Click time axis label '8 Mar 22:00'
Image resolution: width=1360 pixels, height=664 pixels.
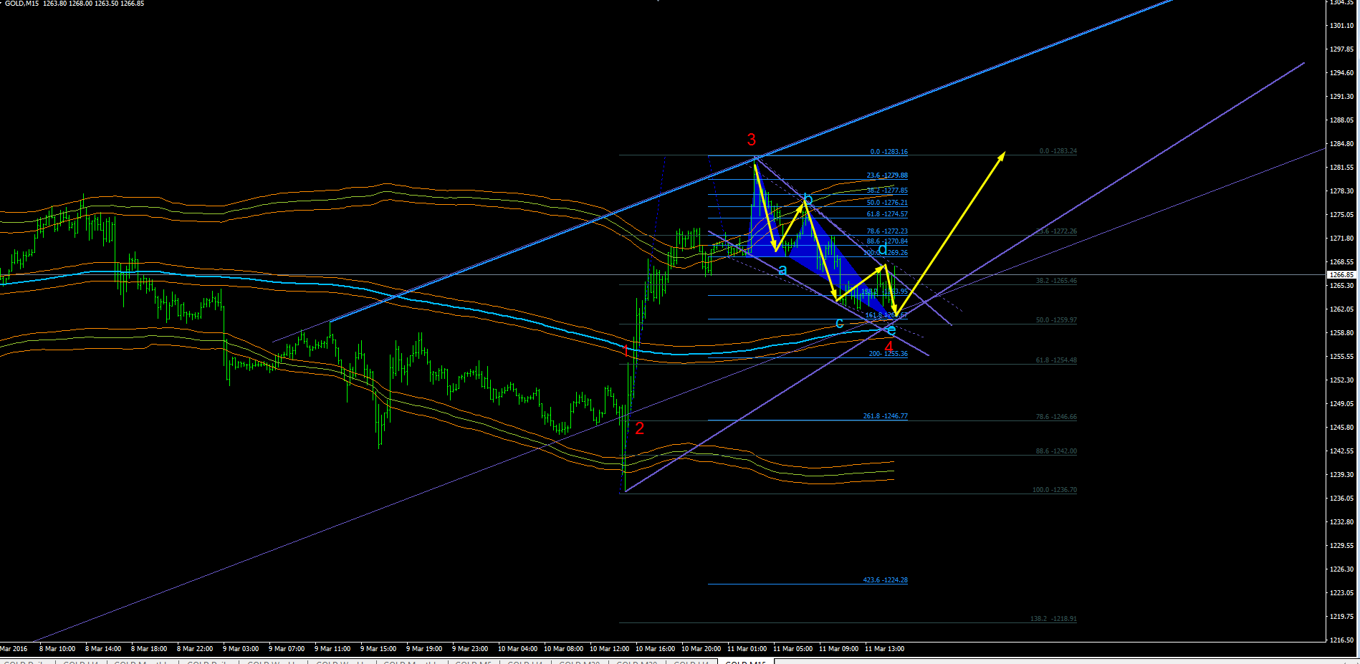coord(195,649)
